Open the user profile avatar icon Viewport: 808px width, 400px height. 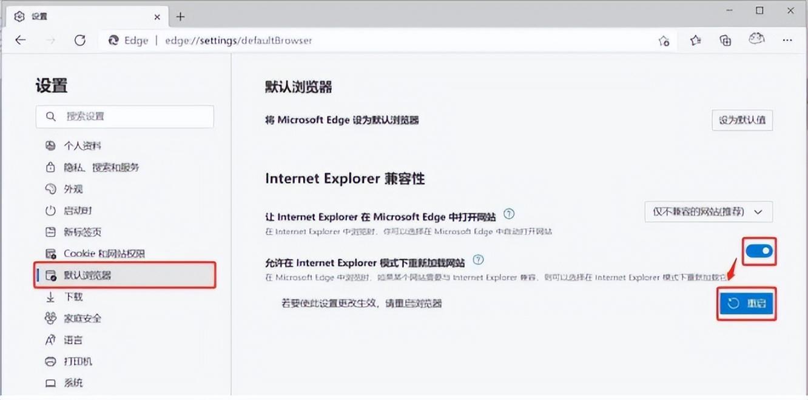[x=756, y=39]
